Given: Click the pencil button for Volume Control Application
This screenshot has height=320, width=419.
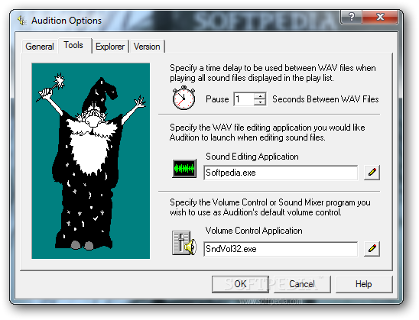Looking at the screenshot, I should (372, 249).
